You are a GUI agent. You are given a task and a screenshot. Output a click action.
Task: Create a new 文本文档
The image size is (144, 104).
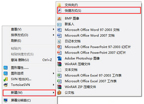tap(99, 70)
